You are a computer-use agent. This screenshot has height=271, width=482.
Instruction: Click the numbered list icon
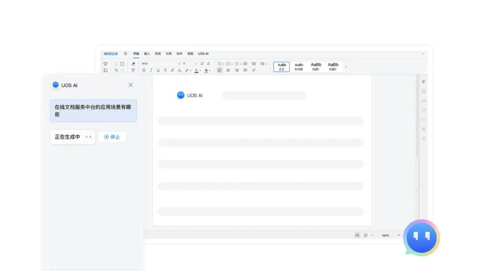(228, 64)
